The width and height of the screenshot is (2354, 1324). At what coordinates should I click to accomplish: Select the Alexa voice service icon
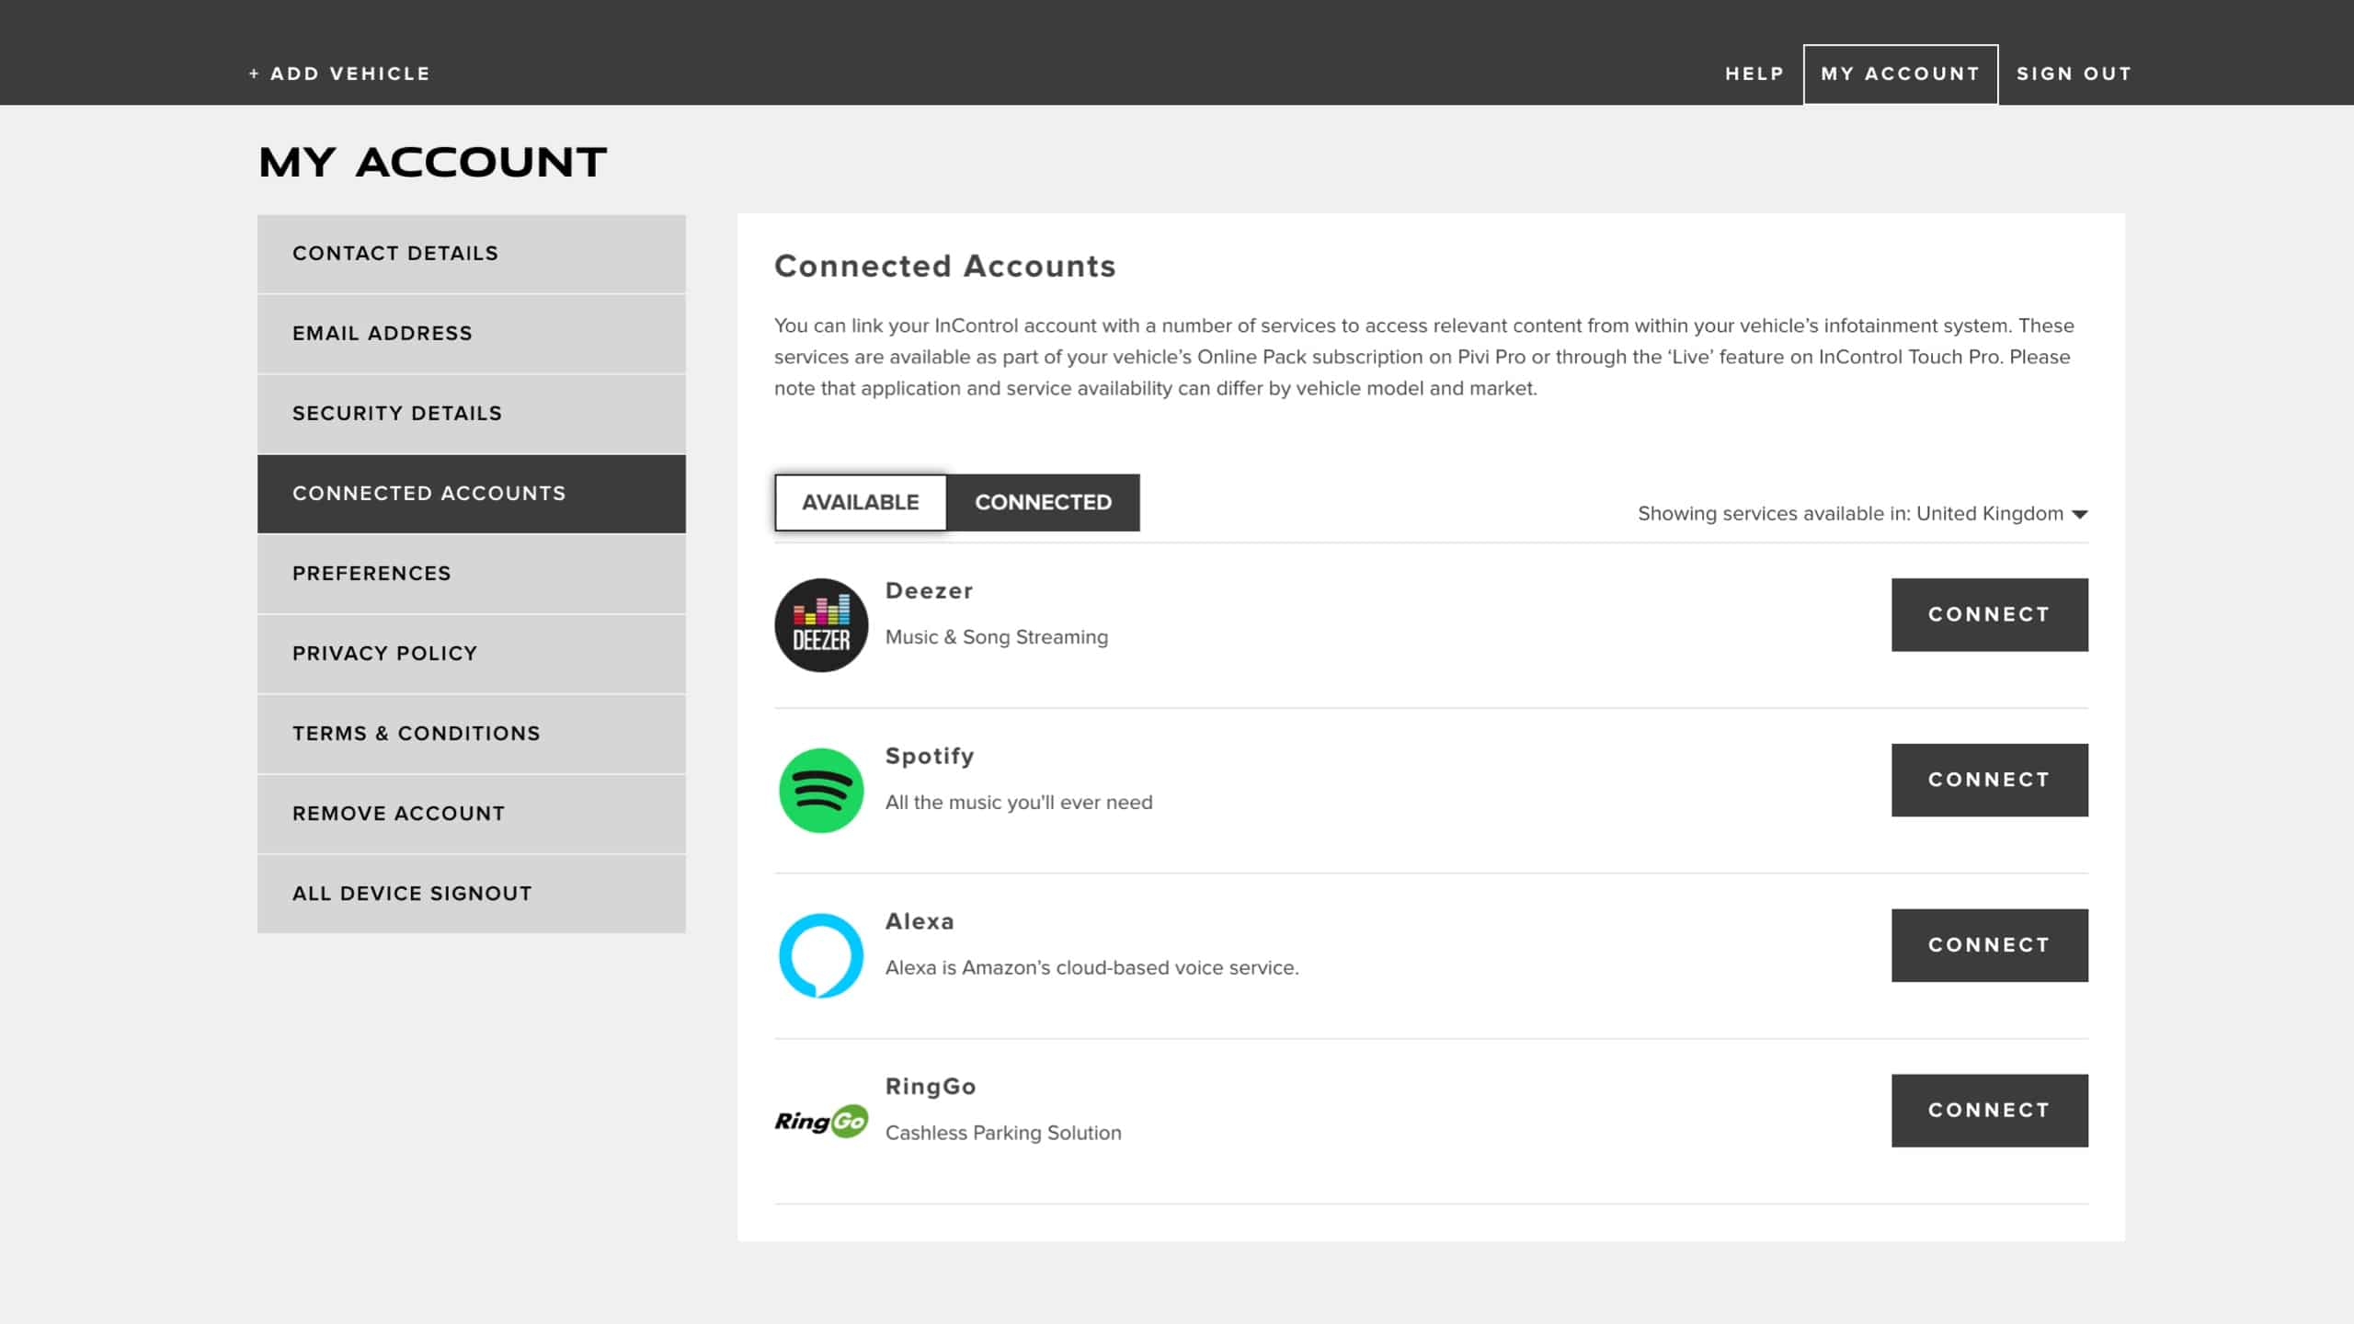(x=821, y=953)
